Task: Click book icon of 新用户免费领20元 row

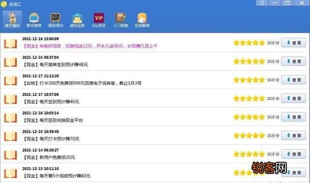Action: (11, 155)
